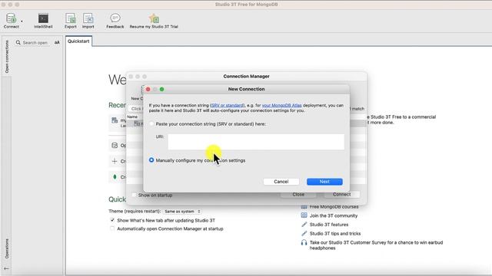Open IntelliShell from the toolbar
The image size is (492, 276).
pos(43,21)
